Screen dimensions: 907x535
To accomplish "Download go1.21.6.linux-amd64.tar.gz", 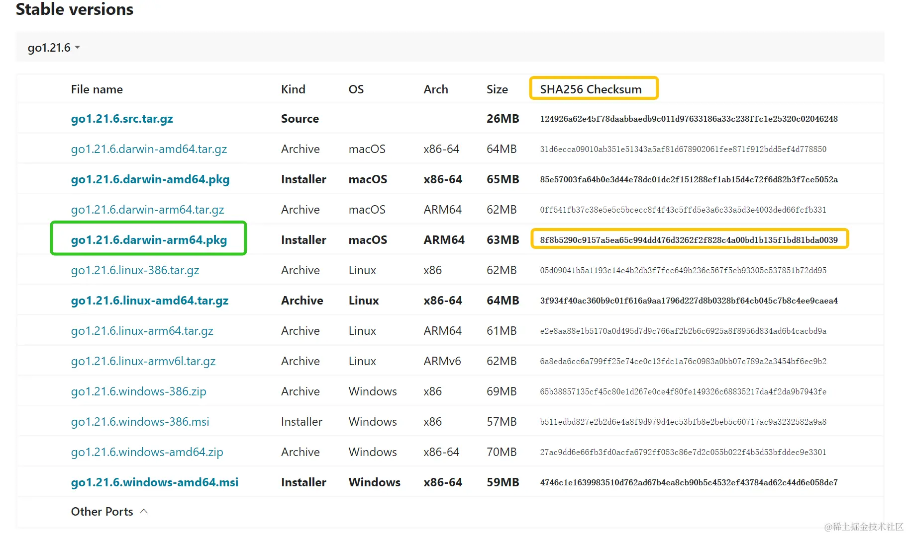I will [x=150, y=301].
